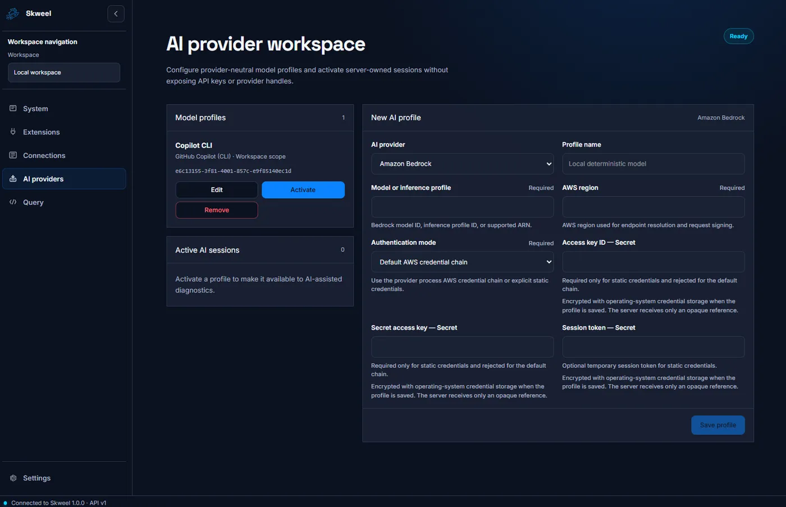Image resolution: width=786 pixels, height=507 pixels.
Task: Click the 'Optional temporary session token' hint text
Action: (x=639, y=366)
